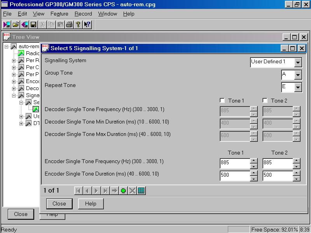The image size is (311, 233).
Task: Click Close in the Signalling System dialog
Action: 59,203
